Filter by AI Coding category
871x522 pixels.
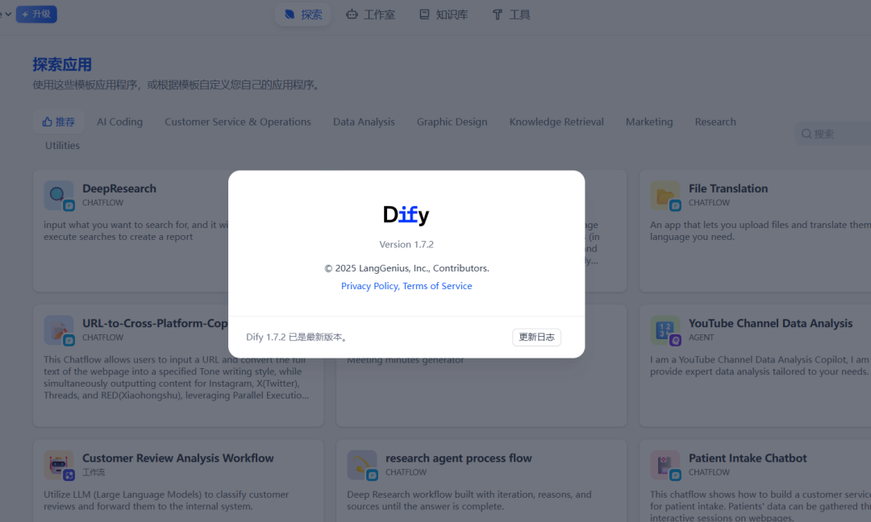119,122
